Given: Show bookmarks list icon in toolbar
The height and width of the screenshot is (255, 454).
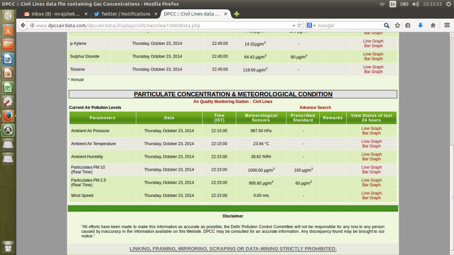Looking at the screenshot, I should coord(408,25).
